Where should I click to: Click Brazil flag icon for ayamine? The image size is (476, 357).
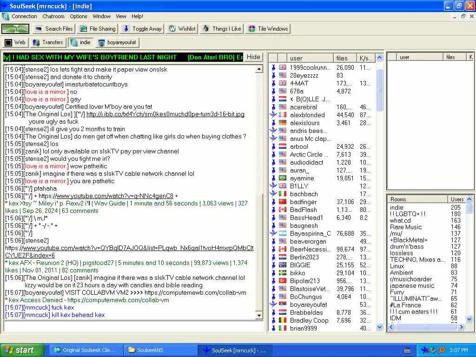tap(283, 178)
